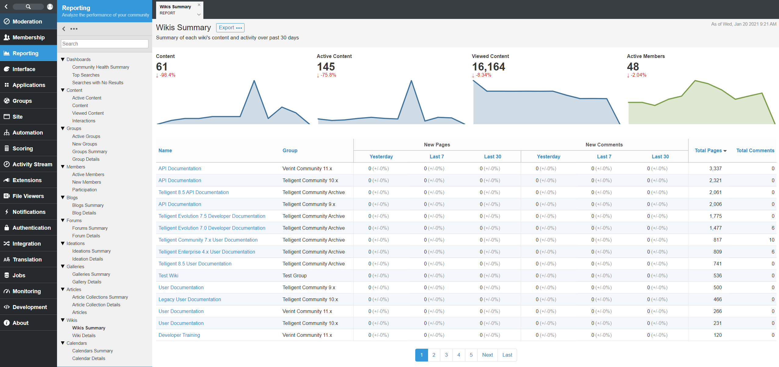The image size is (779, 367).
Task: Click the Automation hierarchy icon
Action: (6, 132)
